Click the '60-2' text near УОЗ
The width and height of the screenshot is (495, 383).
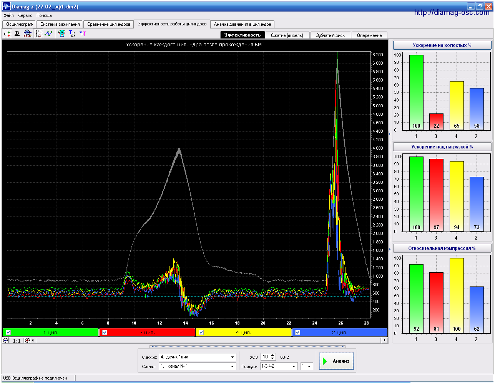pos(285,357)
